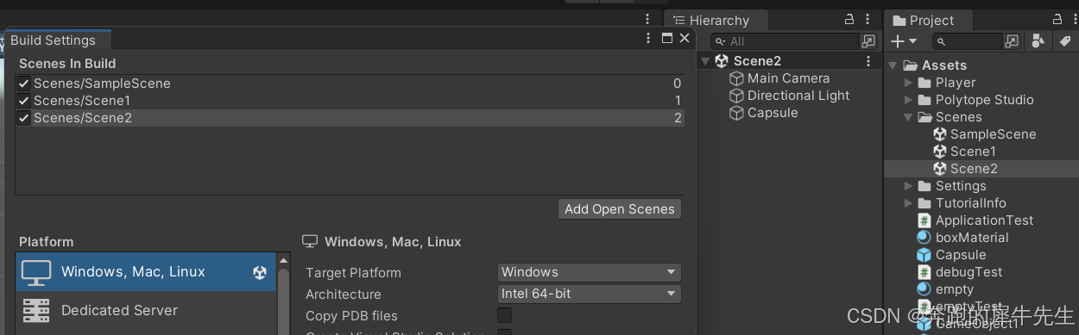Expand the Polytope Studio folder
Screen dimensions: 1079x335
click(x=908, y=100)
